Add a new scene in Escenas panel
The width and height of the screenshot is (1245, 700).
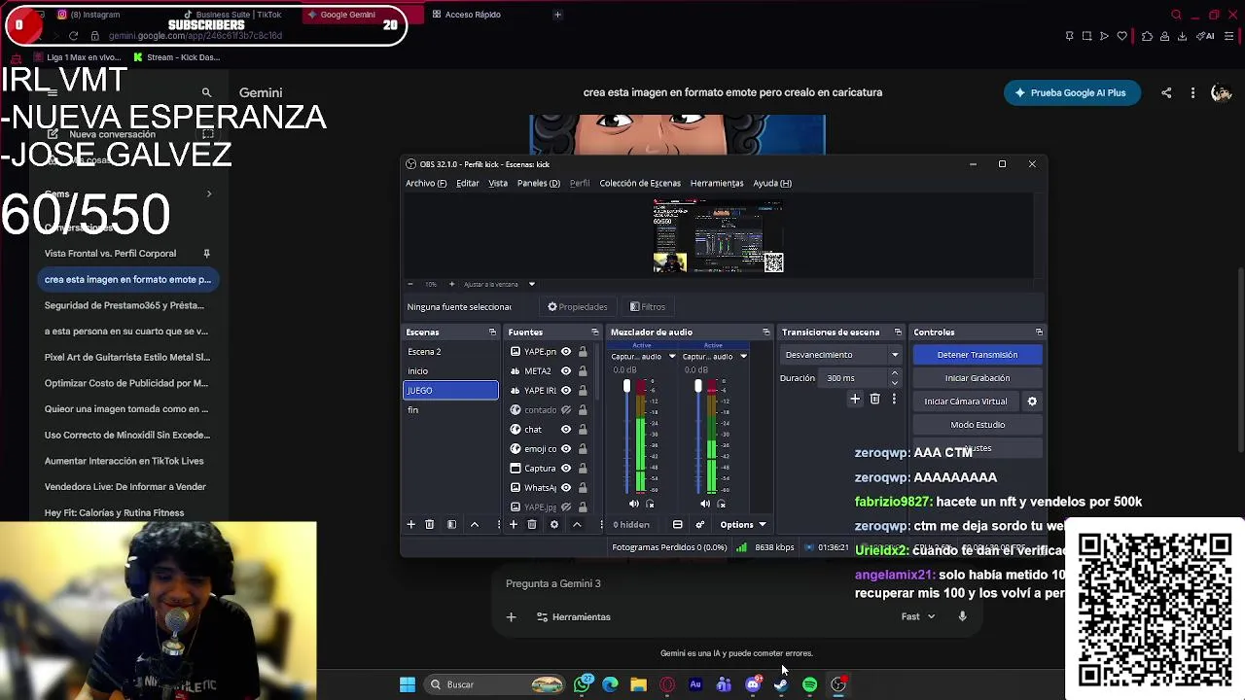coord(410,525)
